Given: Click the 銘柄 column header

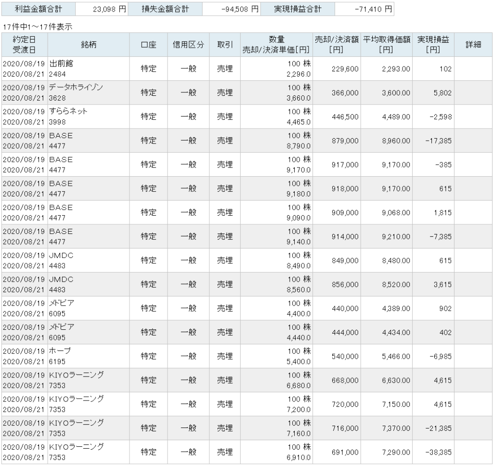Looking at the screenshot, I should tap(89, 45).
